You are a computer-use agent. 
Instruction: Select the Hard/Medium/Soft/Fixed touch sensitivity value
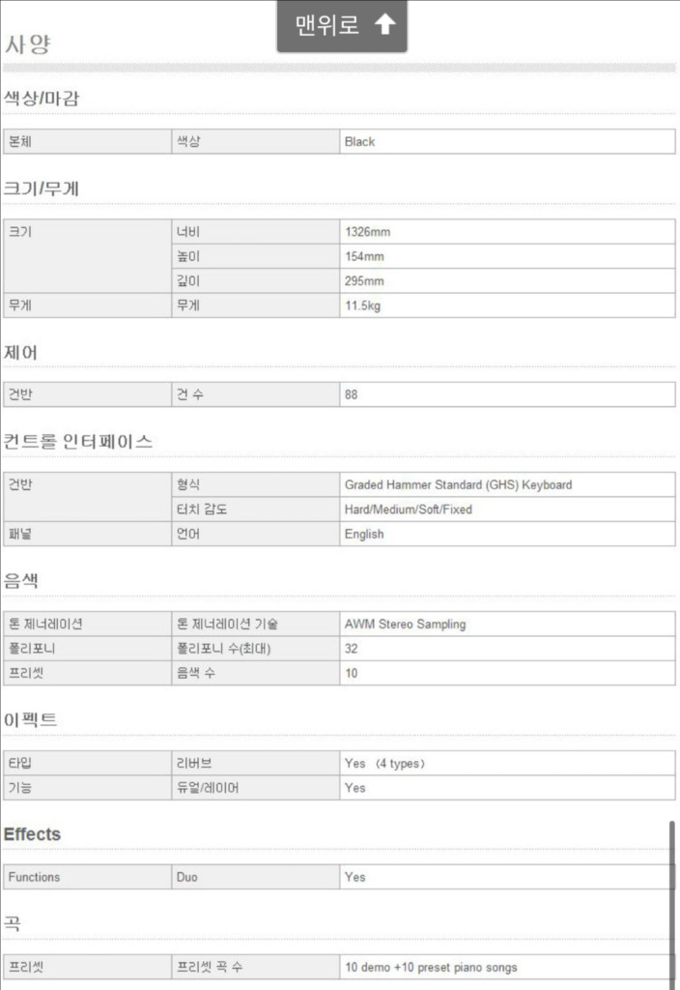coord(408,510)
